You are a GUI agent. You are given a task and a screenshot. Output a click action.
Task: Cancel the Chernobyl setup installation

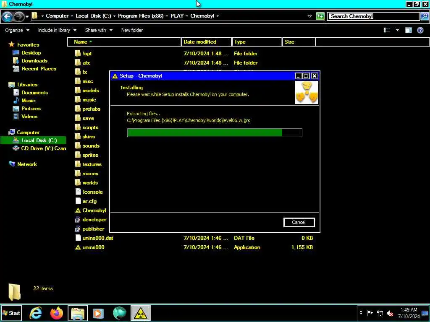coord(299,222)
